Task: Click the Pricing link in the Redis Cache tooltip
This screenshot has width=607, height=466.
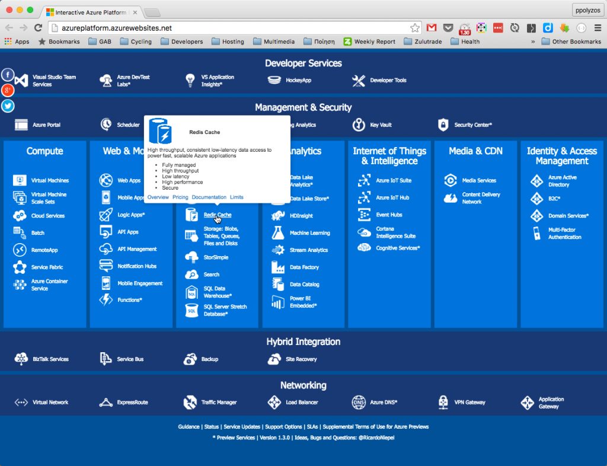Action: point(180,197)
